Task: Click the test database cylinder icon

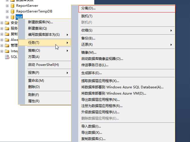Action: point(13,17)
